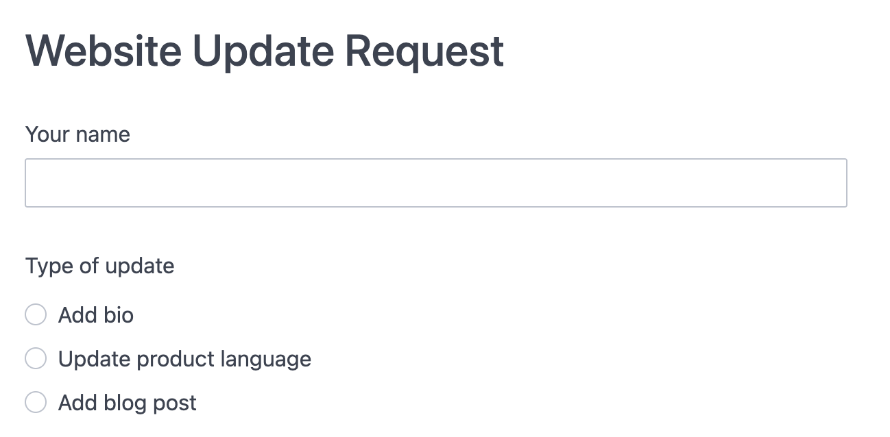
Task: Click the Update product language label text
Action: [x=185, y=358]
